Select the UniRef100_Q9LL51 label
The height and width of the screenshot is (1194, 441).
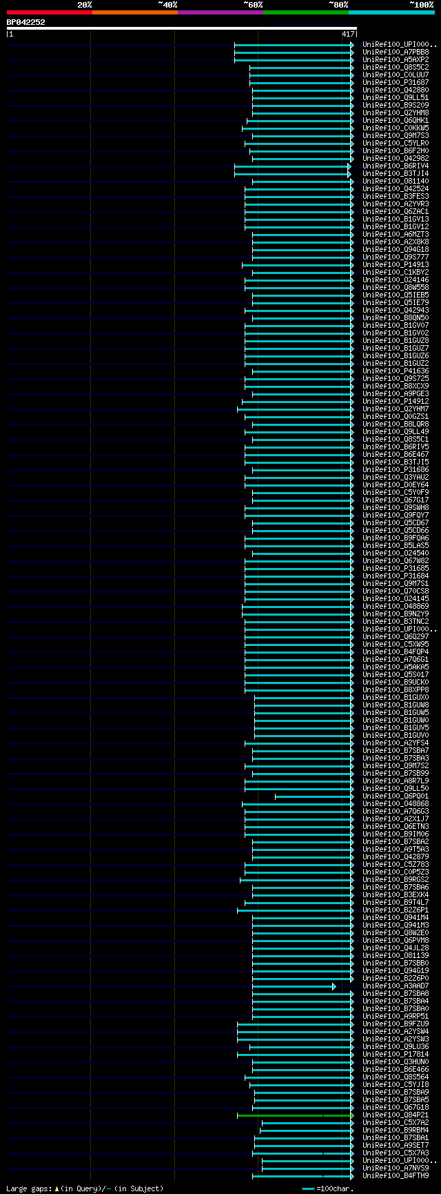[396, 97]
